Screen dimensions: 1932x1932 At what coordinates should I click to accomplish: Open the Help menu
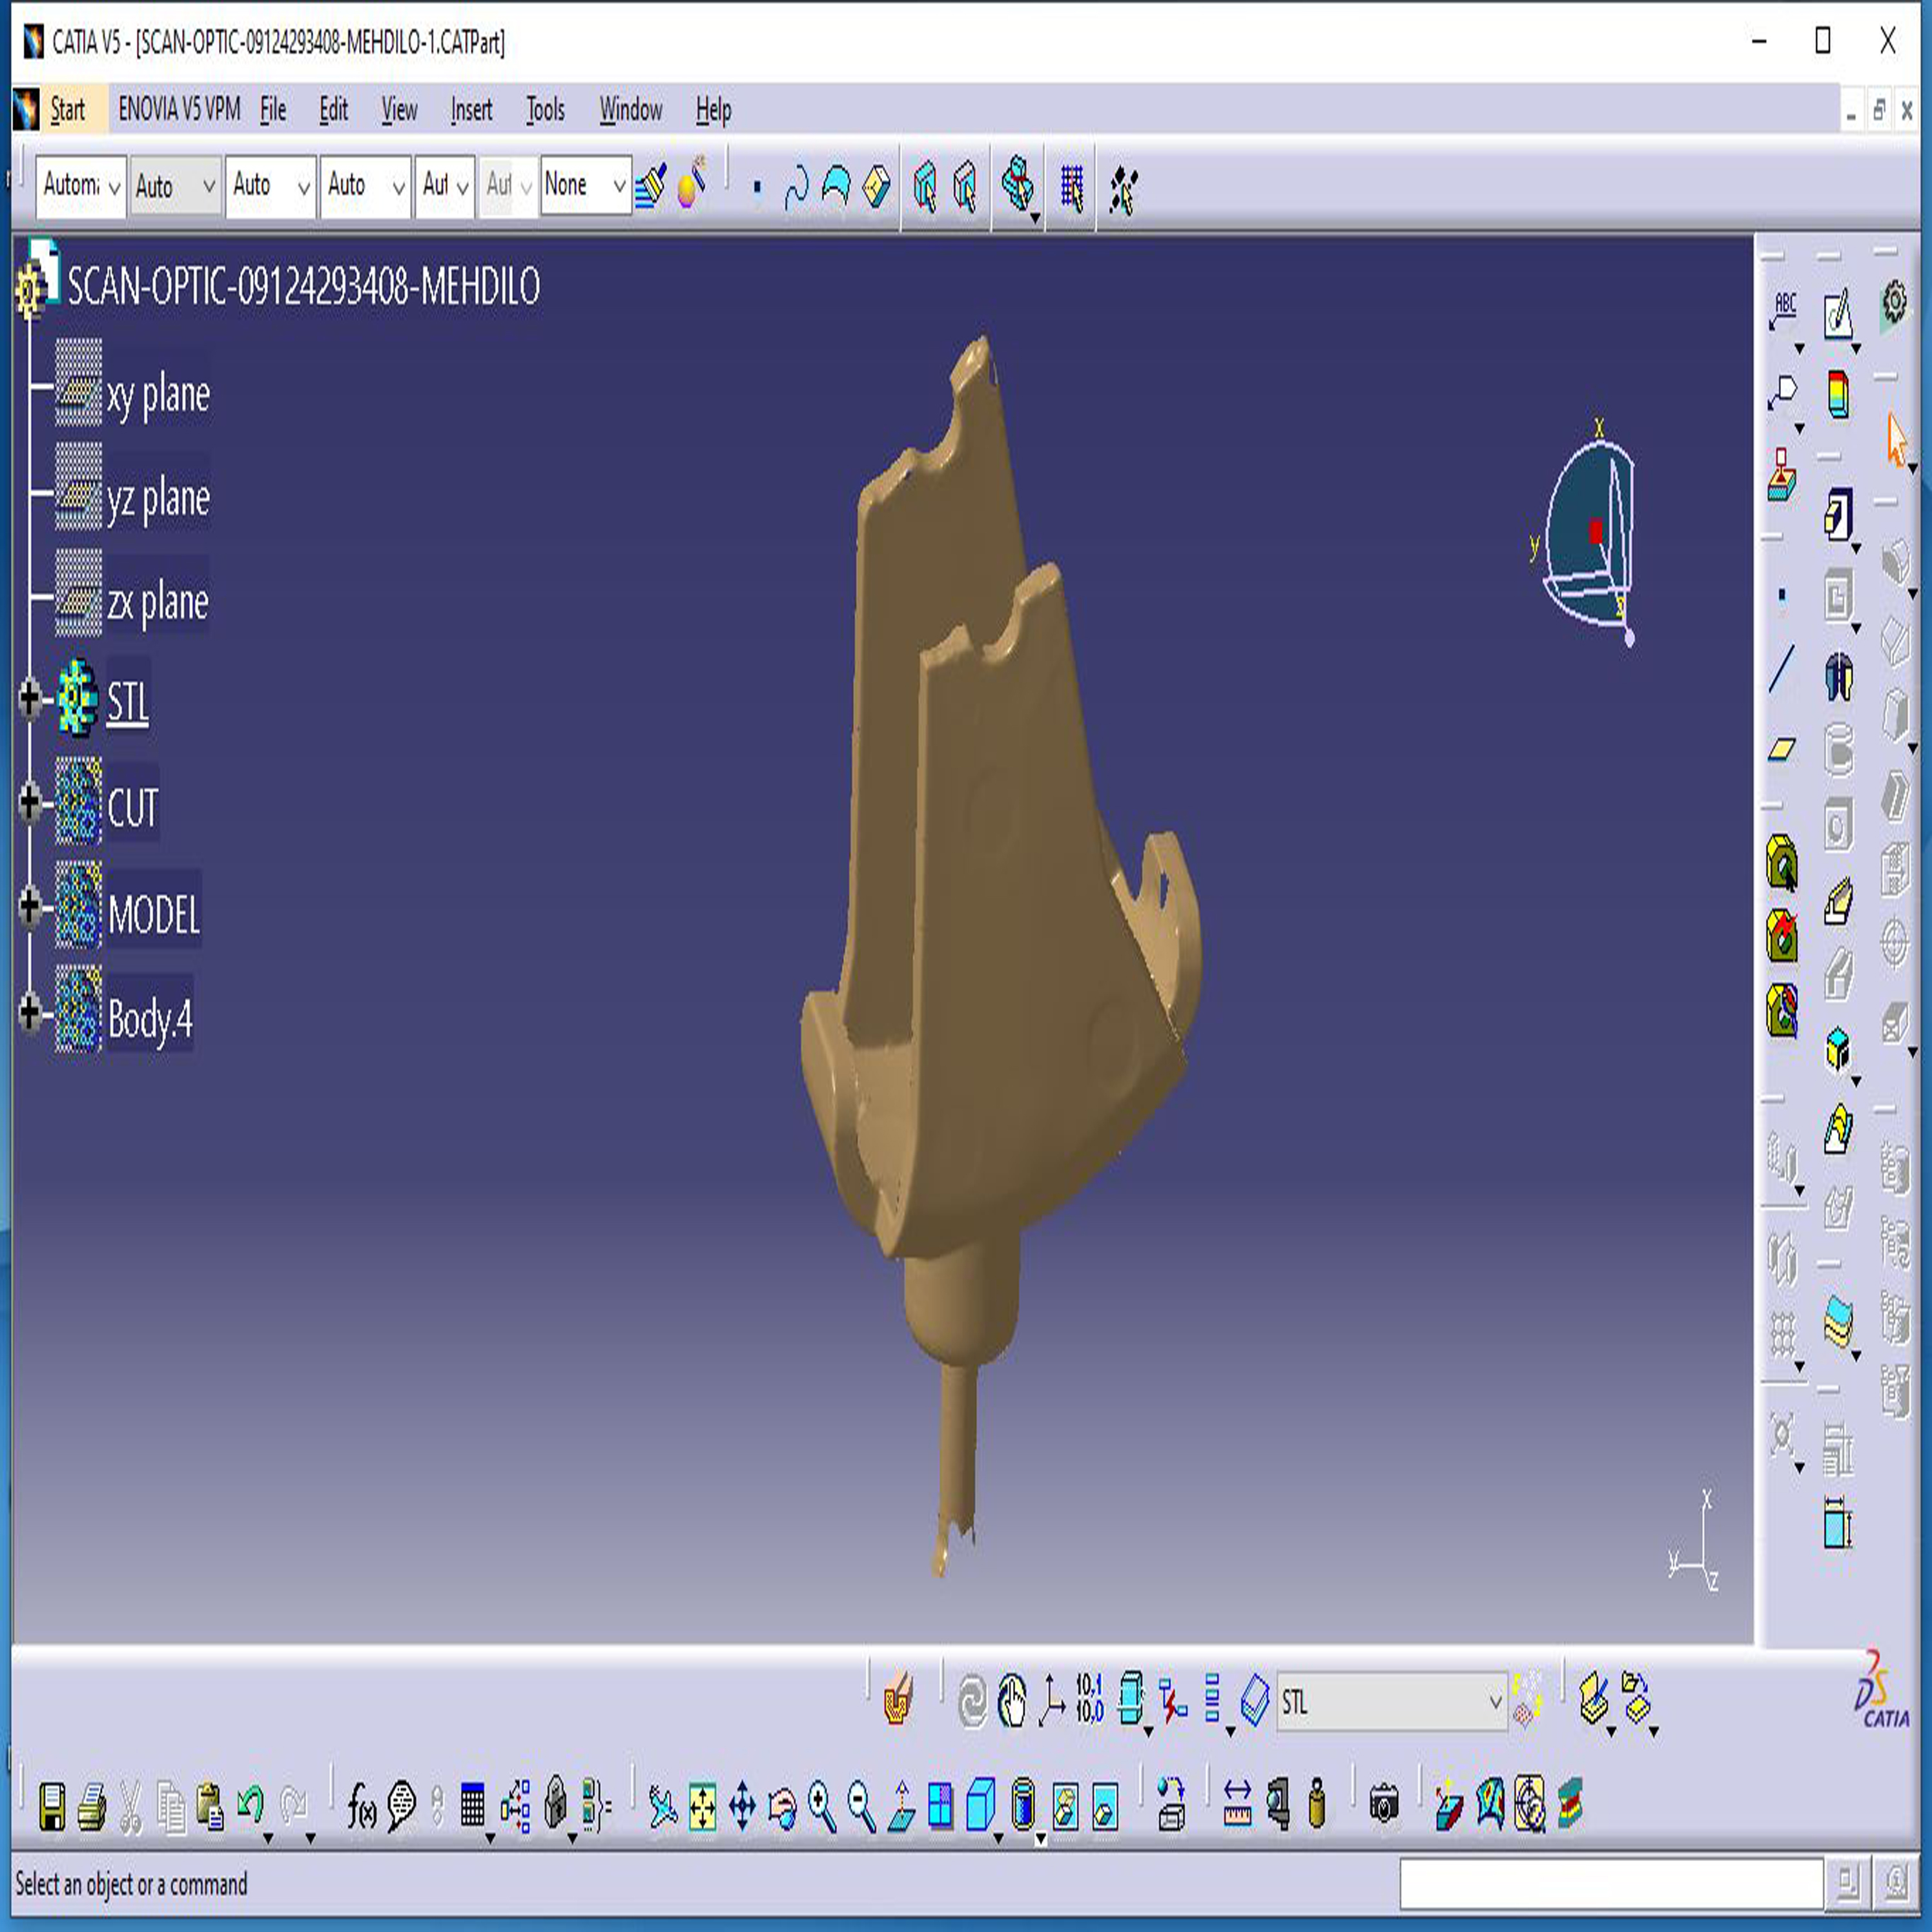point(713,109)
